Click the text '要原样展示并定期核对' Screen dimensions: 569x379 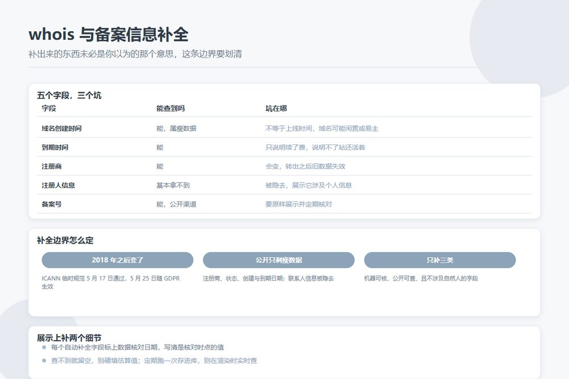[x=299, y=204]
